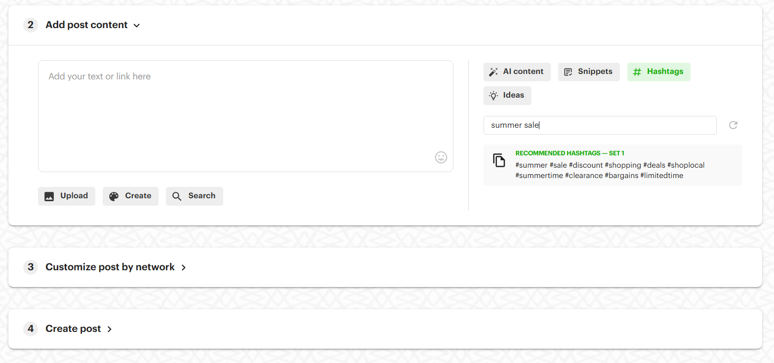Click the recommended hashtags text block
This screenshot has height=363, width=774.
tap(610, 170)
